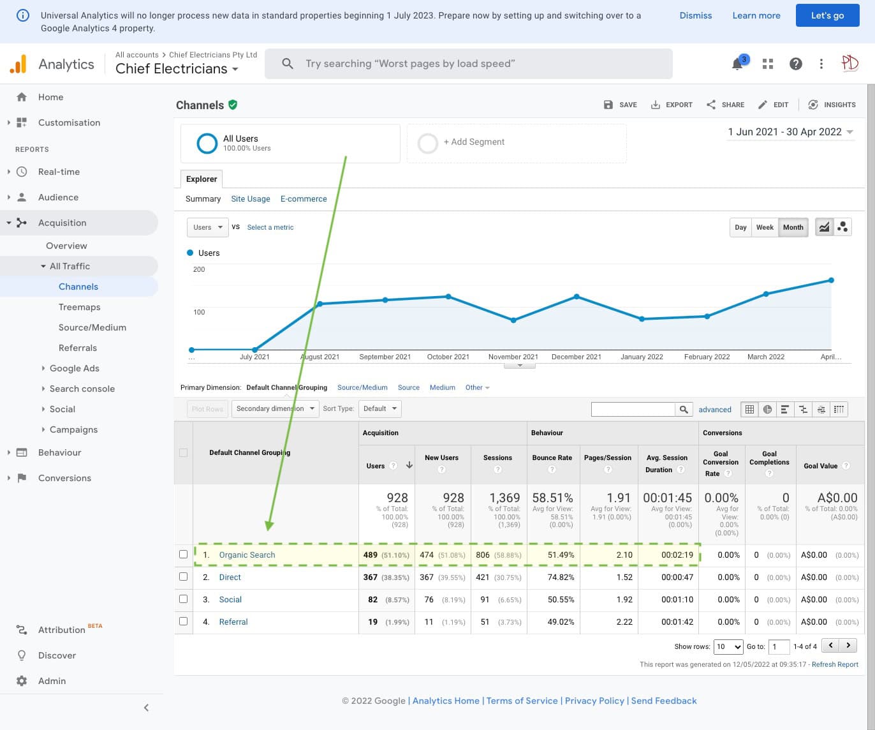Tick the Social row checkbox
The height and width of the screenshot is (730, 875).
pos(184,599)
